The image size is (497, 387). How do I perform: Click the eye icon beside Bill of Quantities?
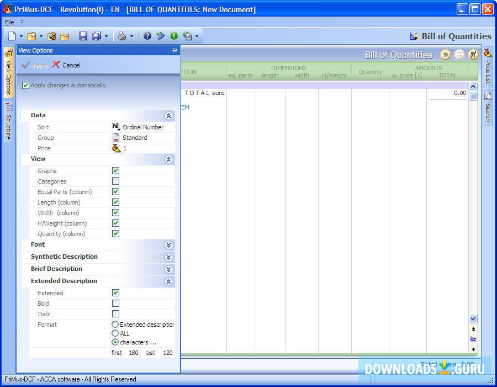(445, 55)
